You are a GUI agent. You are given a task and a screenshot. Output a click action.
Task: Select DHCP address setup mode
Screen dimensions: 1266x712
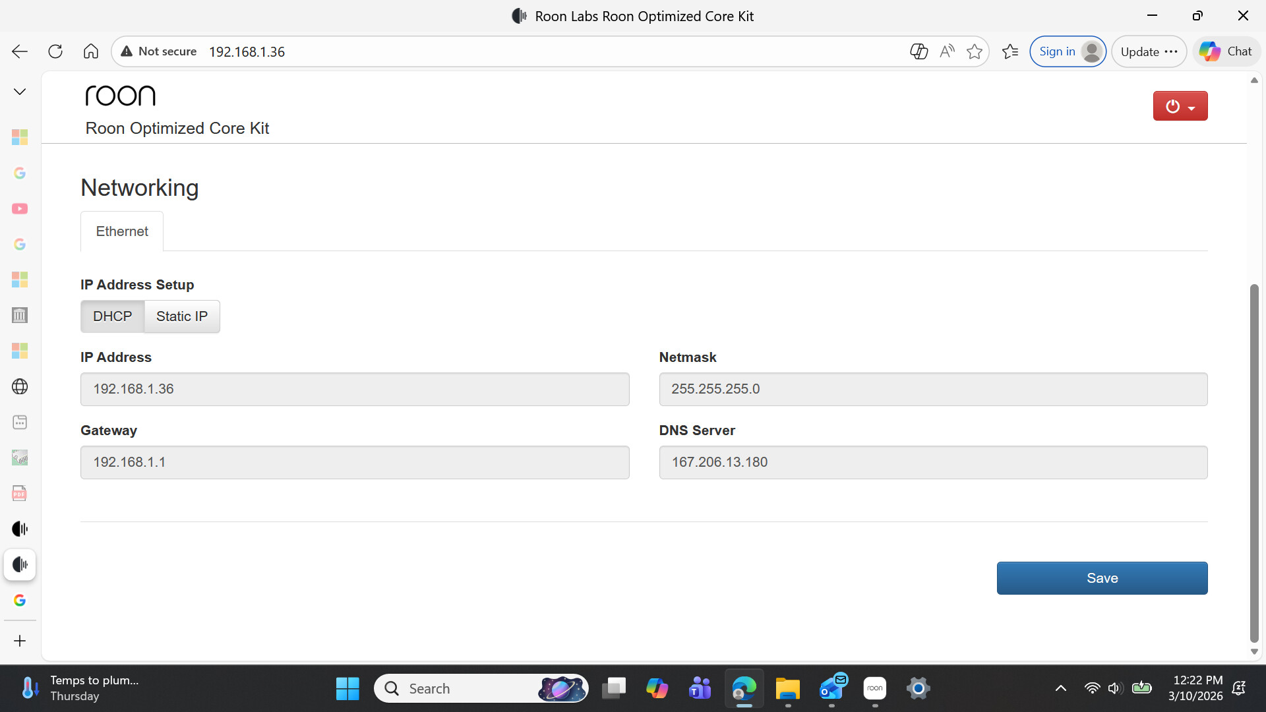coord(112,316)
